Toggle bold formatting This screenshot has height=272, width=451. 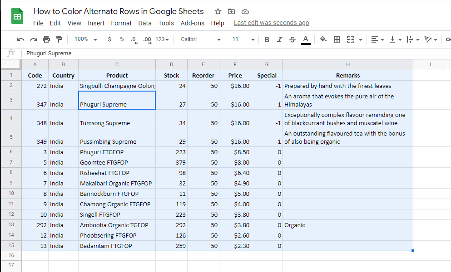pyautogui.click(x=267, y=39)
